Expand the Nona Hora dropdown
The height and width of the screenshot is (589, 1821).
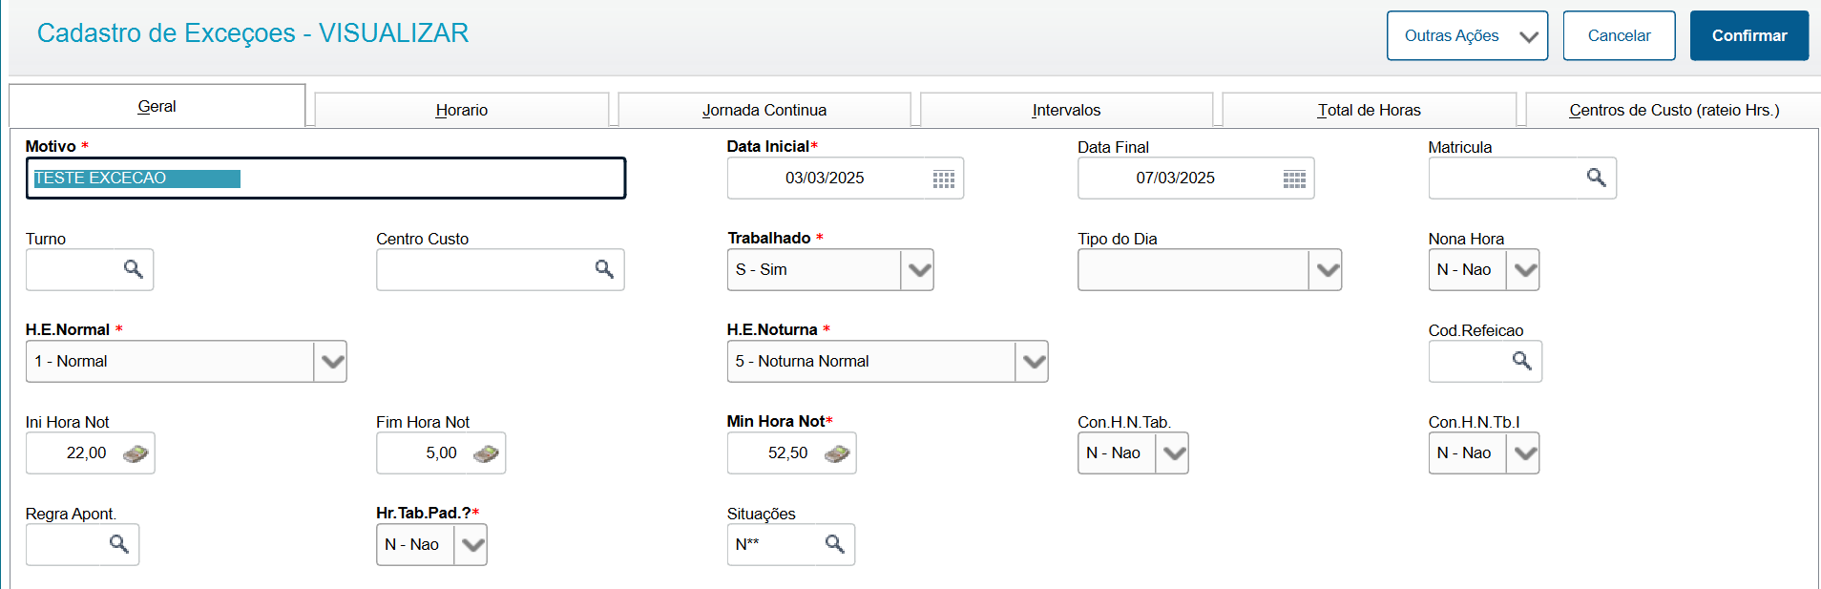(1523, 270)
